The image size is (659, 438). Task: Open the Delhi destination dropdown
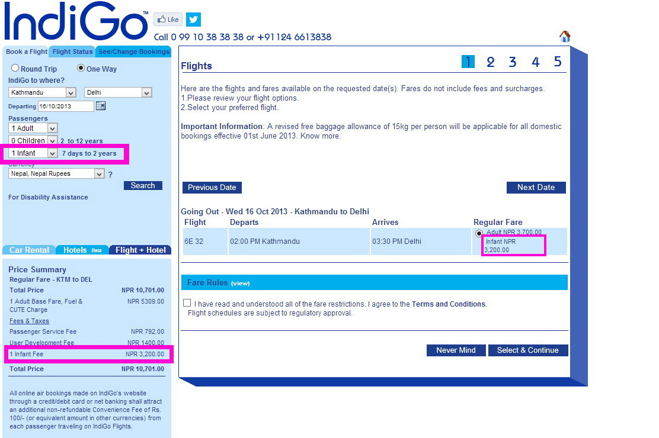146,93
